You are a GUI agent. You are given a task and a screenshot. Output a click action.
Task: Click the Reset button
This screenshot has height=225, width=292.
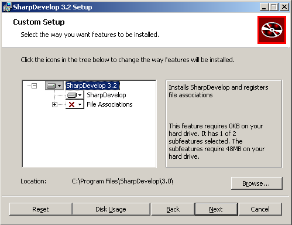(x=40, y=209)
